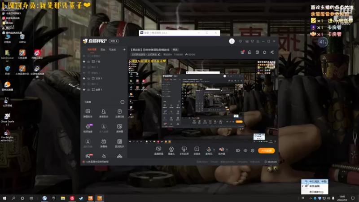Show the 图片 1 source with eye icon
This screenshot has width=359, height=202.
click(84, 67)
